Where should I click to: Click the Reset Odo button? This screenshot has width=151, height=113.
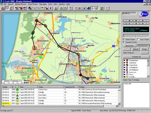pos(130,46)
